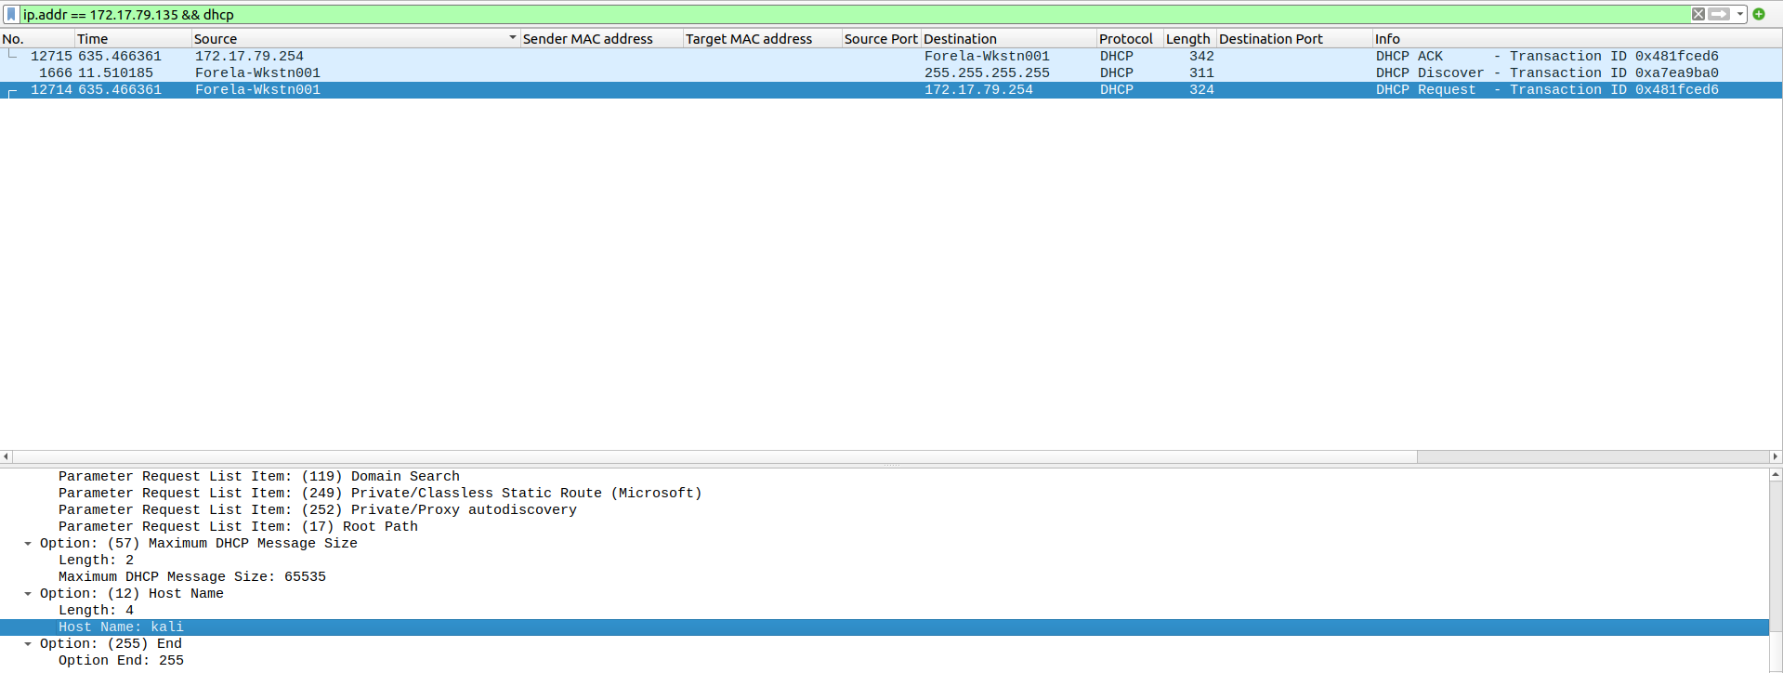Collapse Option (255) End tree node
Viewport: 1783px width, 673px height.
(x=28, y=644)
